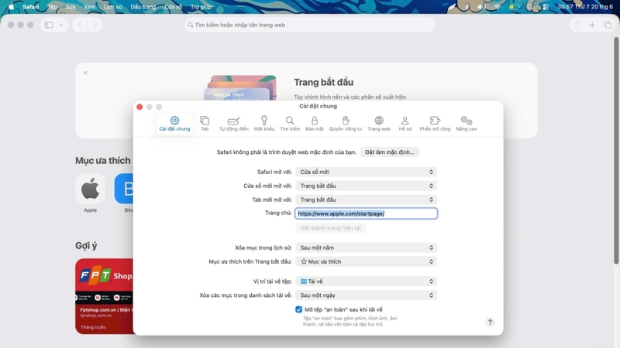Open Nâng cao advanced settings

point(467,124)
